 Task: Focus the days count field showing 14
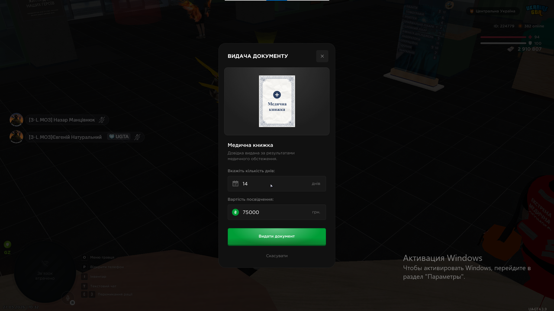(x=277, y=184)
